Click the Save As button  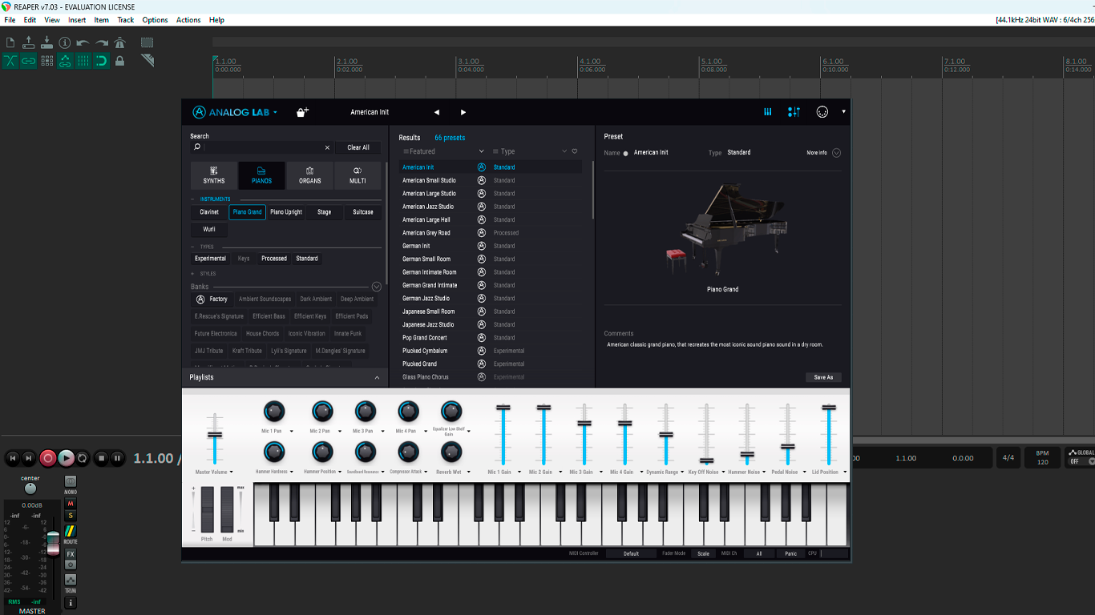tap(823, 377)
